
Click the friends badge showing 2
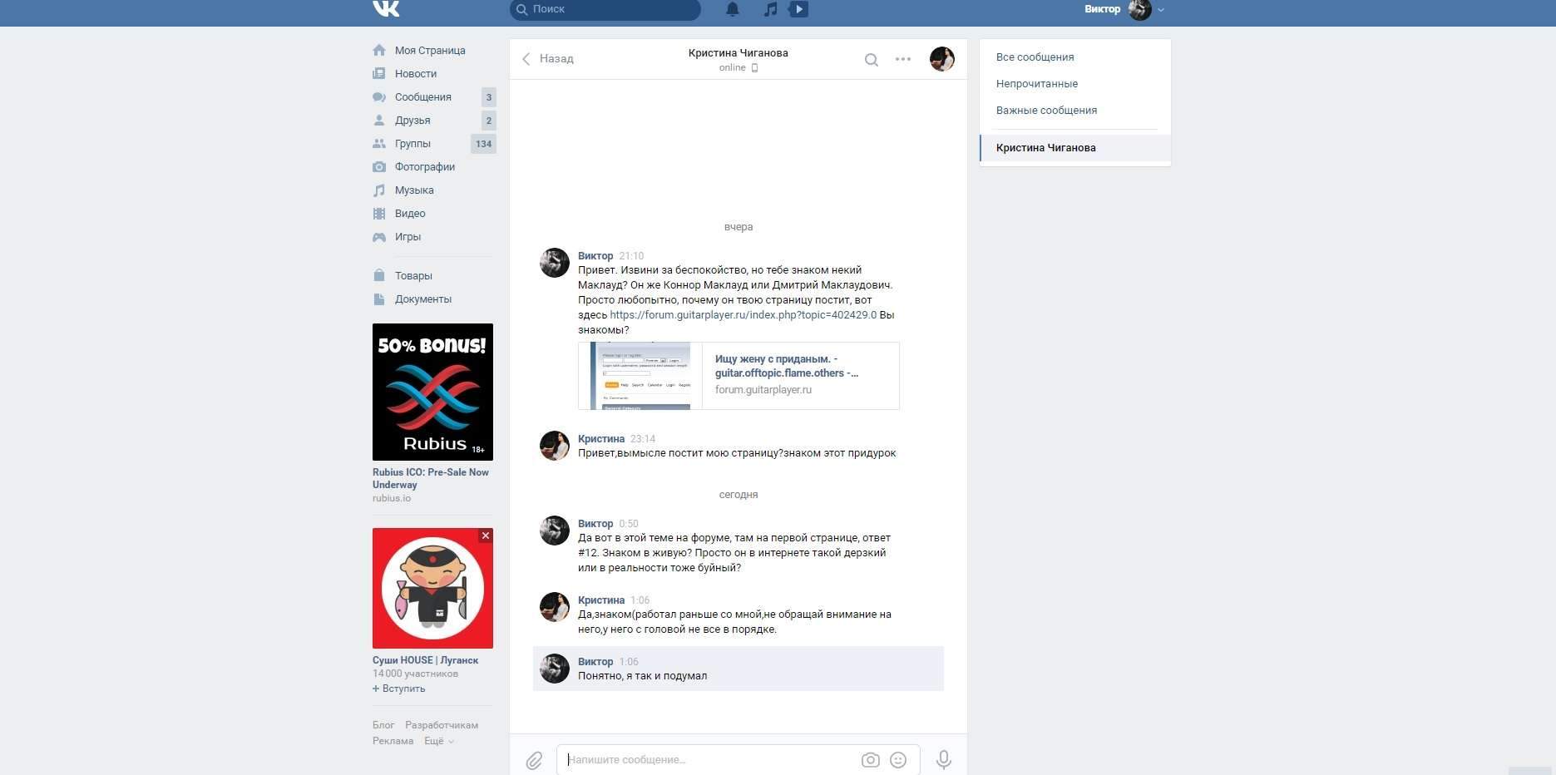[x=489, y=121]
